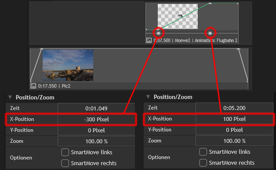Click 'Animation: Flugbahn 2' label text

tap(216, 40)
